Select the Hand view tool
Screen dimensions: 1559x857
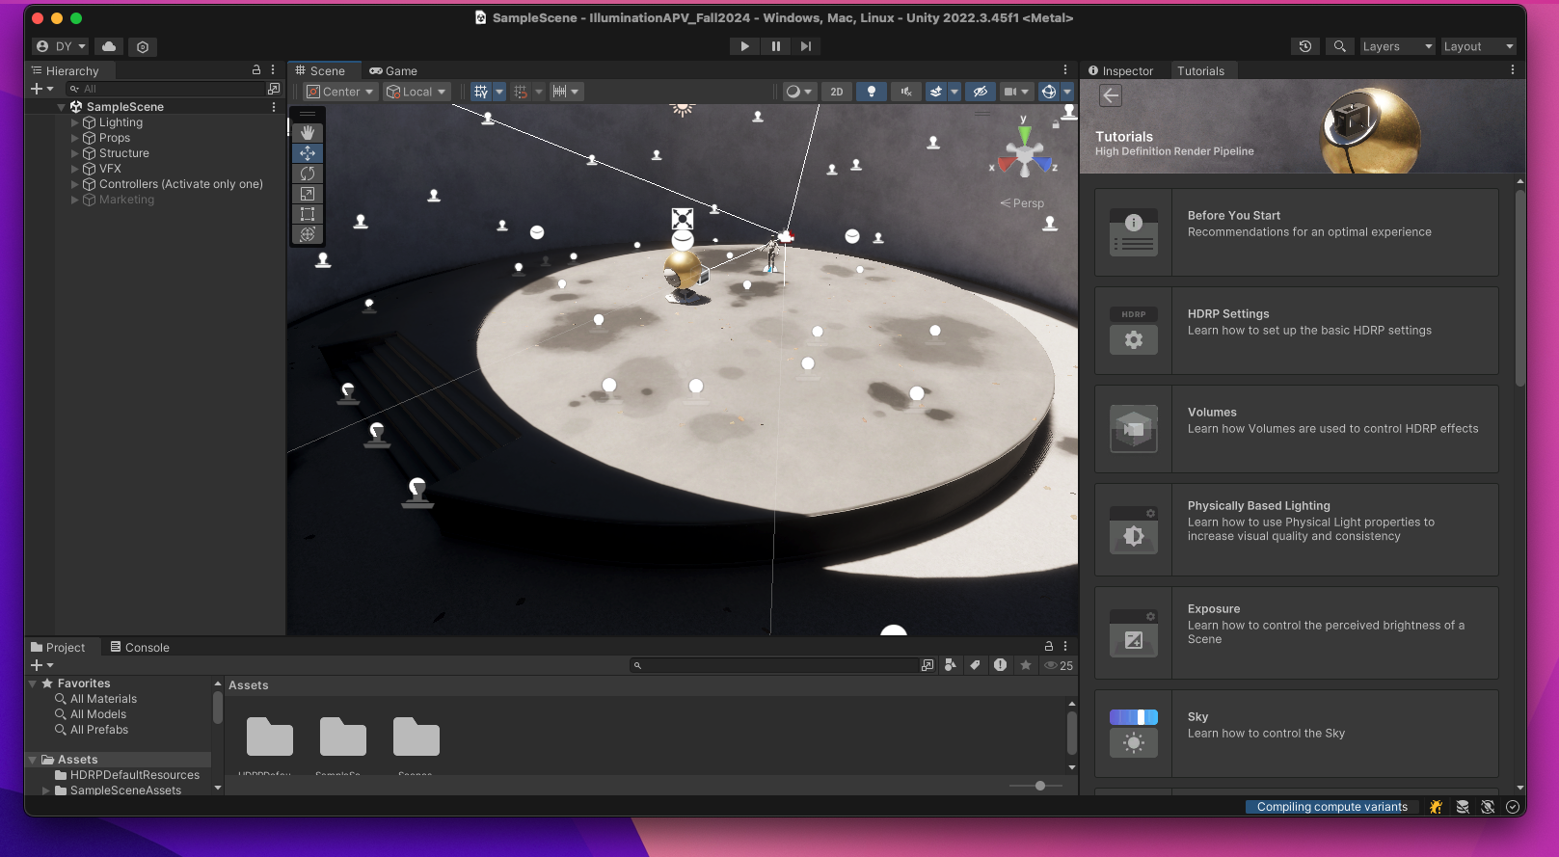coord(308,133)
